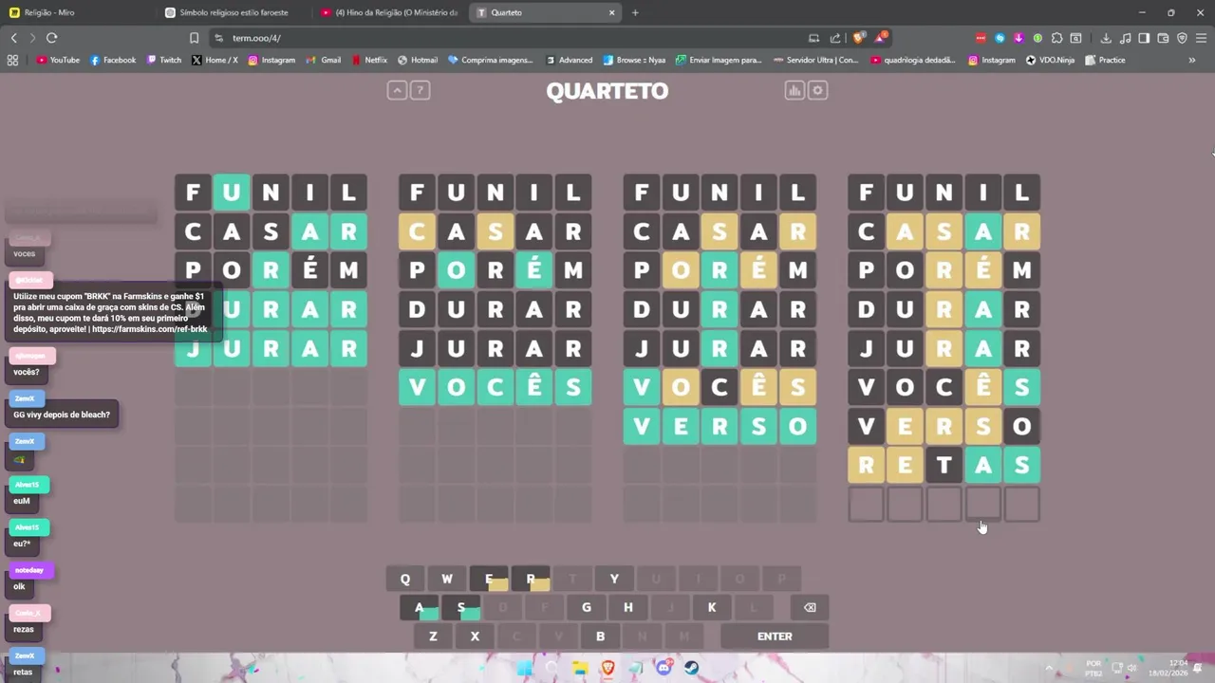Click the X key on the game keyboard

coord(475,636)
